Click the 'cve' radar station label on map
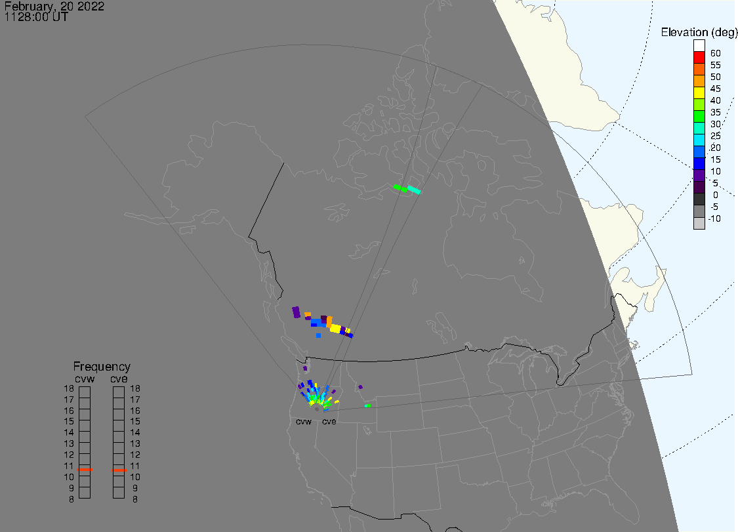This screenshot has width=738, height=532. click(329, 421)
